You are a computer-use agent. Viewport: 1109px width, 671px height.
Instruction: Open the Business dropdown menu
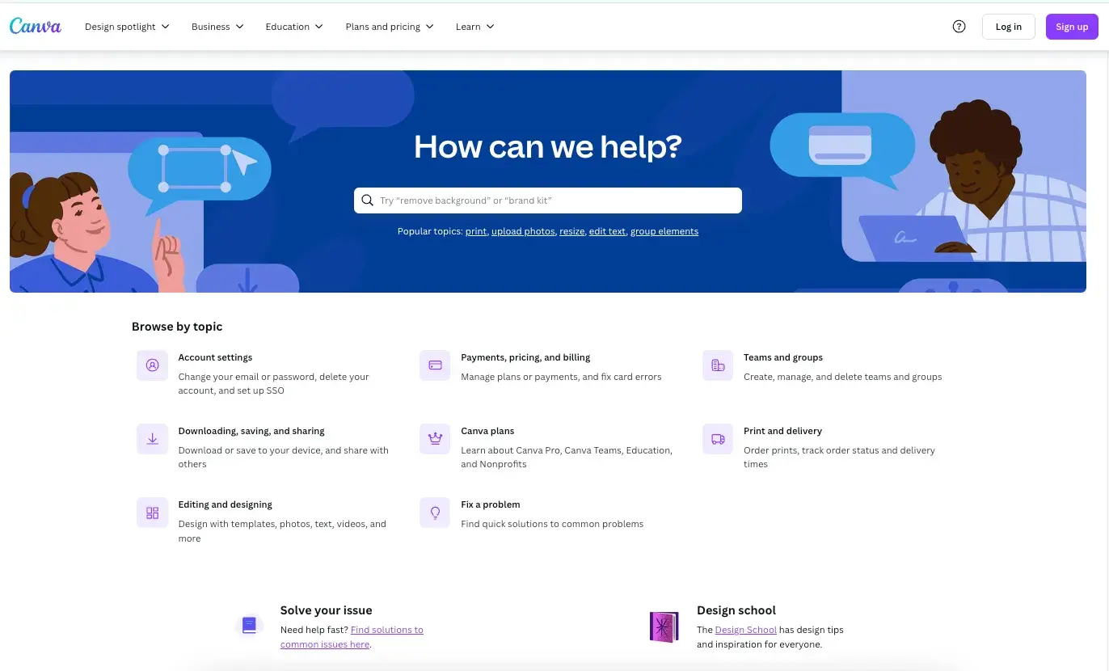click(x=217, y=26)
